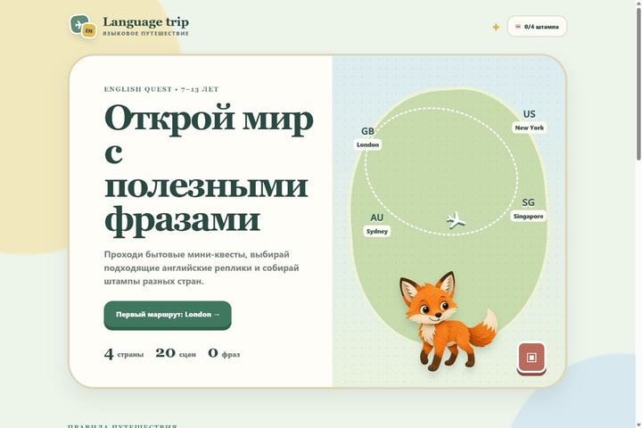
Task: Click the 'Проходи бытовые мини-квесты' description paragraph
Action: click(202, 267)
